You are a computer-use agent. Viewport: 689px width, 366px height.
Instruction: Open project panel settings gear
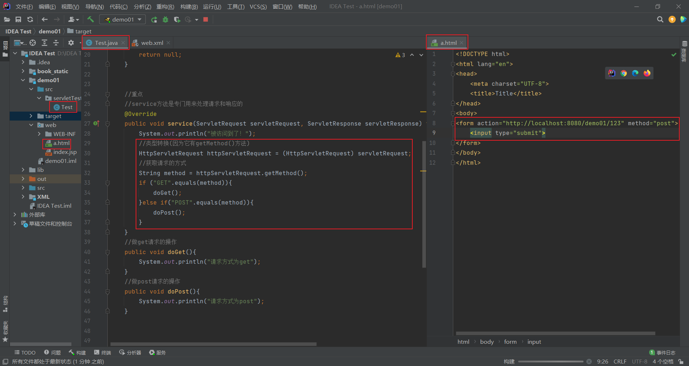71,43
